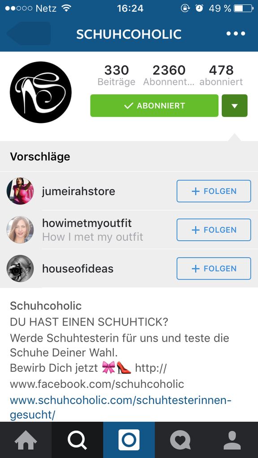The image size is (258, 458).
Task: Follow jumeirahstore with the Folgen button
Action: click(x=214, y=191)
